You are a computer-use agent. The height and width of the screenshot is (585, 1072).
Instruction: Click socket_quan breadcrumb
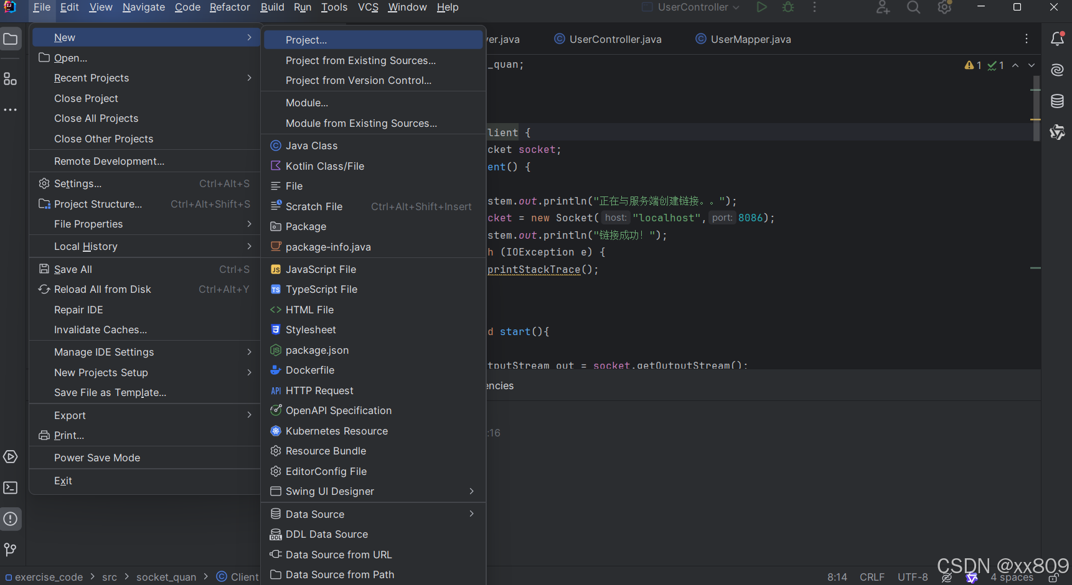click(166, 577)
